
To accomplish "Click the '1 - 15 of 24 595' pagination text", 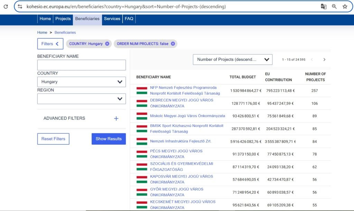I will coord(294,59).
